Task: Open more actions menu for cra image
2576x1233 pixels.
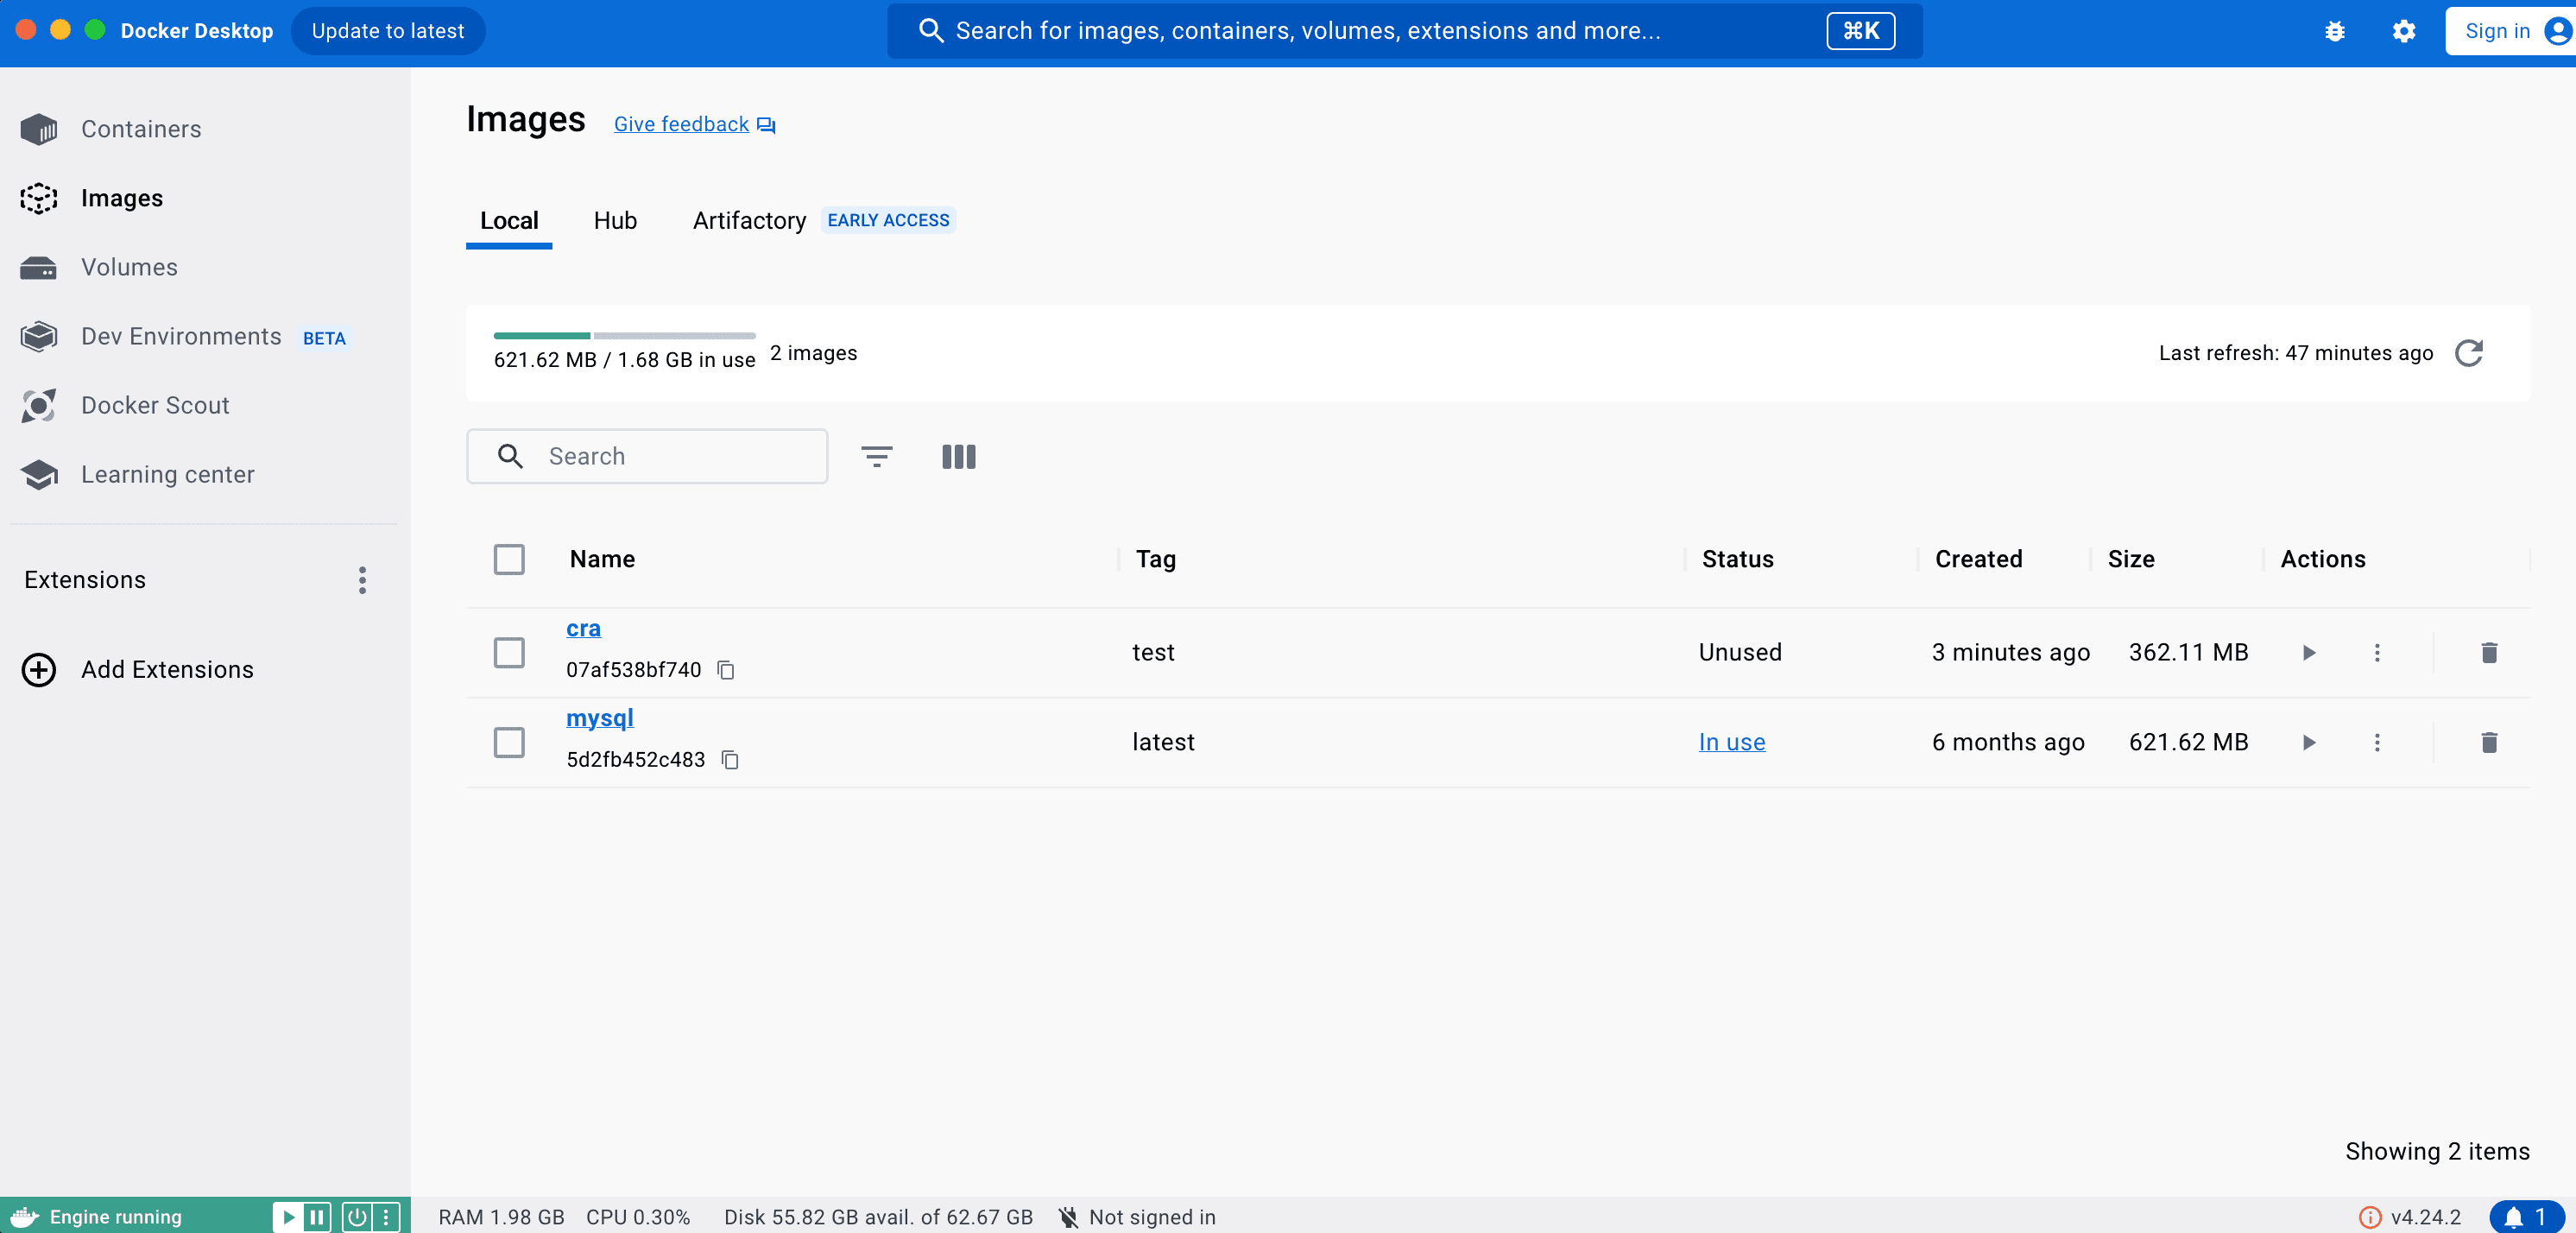Action: [x=2377, y=652]
